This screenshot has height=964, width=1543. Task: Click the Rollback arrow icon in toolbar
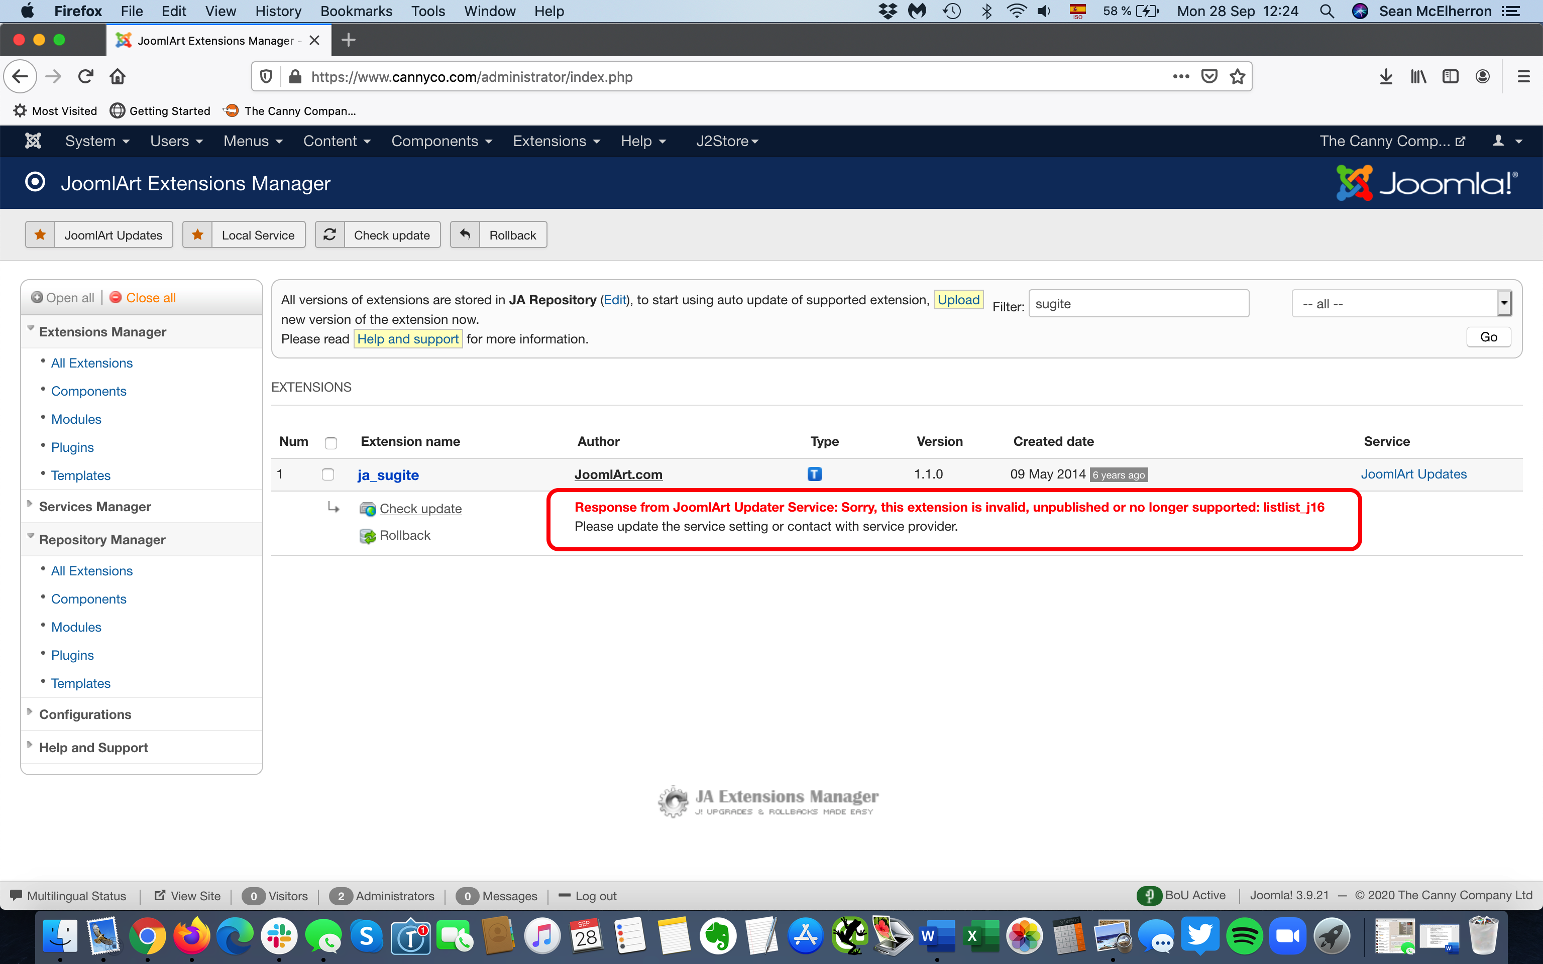[x=465, y=235]
